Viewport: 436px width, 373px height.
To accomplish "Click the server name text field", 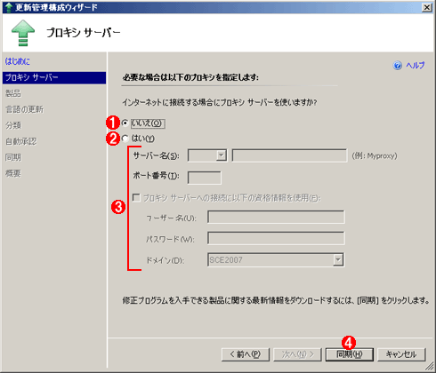I will click(x=289, y=155).
